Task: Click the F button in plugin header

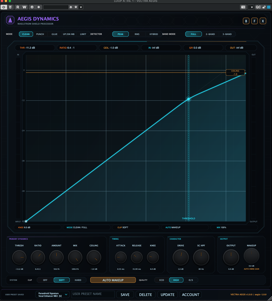Action: pyautogui.click(x=254, y=21)
